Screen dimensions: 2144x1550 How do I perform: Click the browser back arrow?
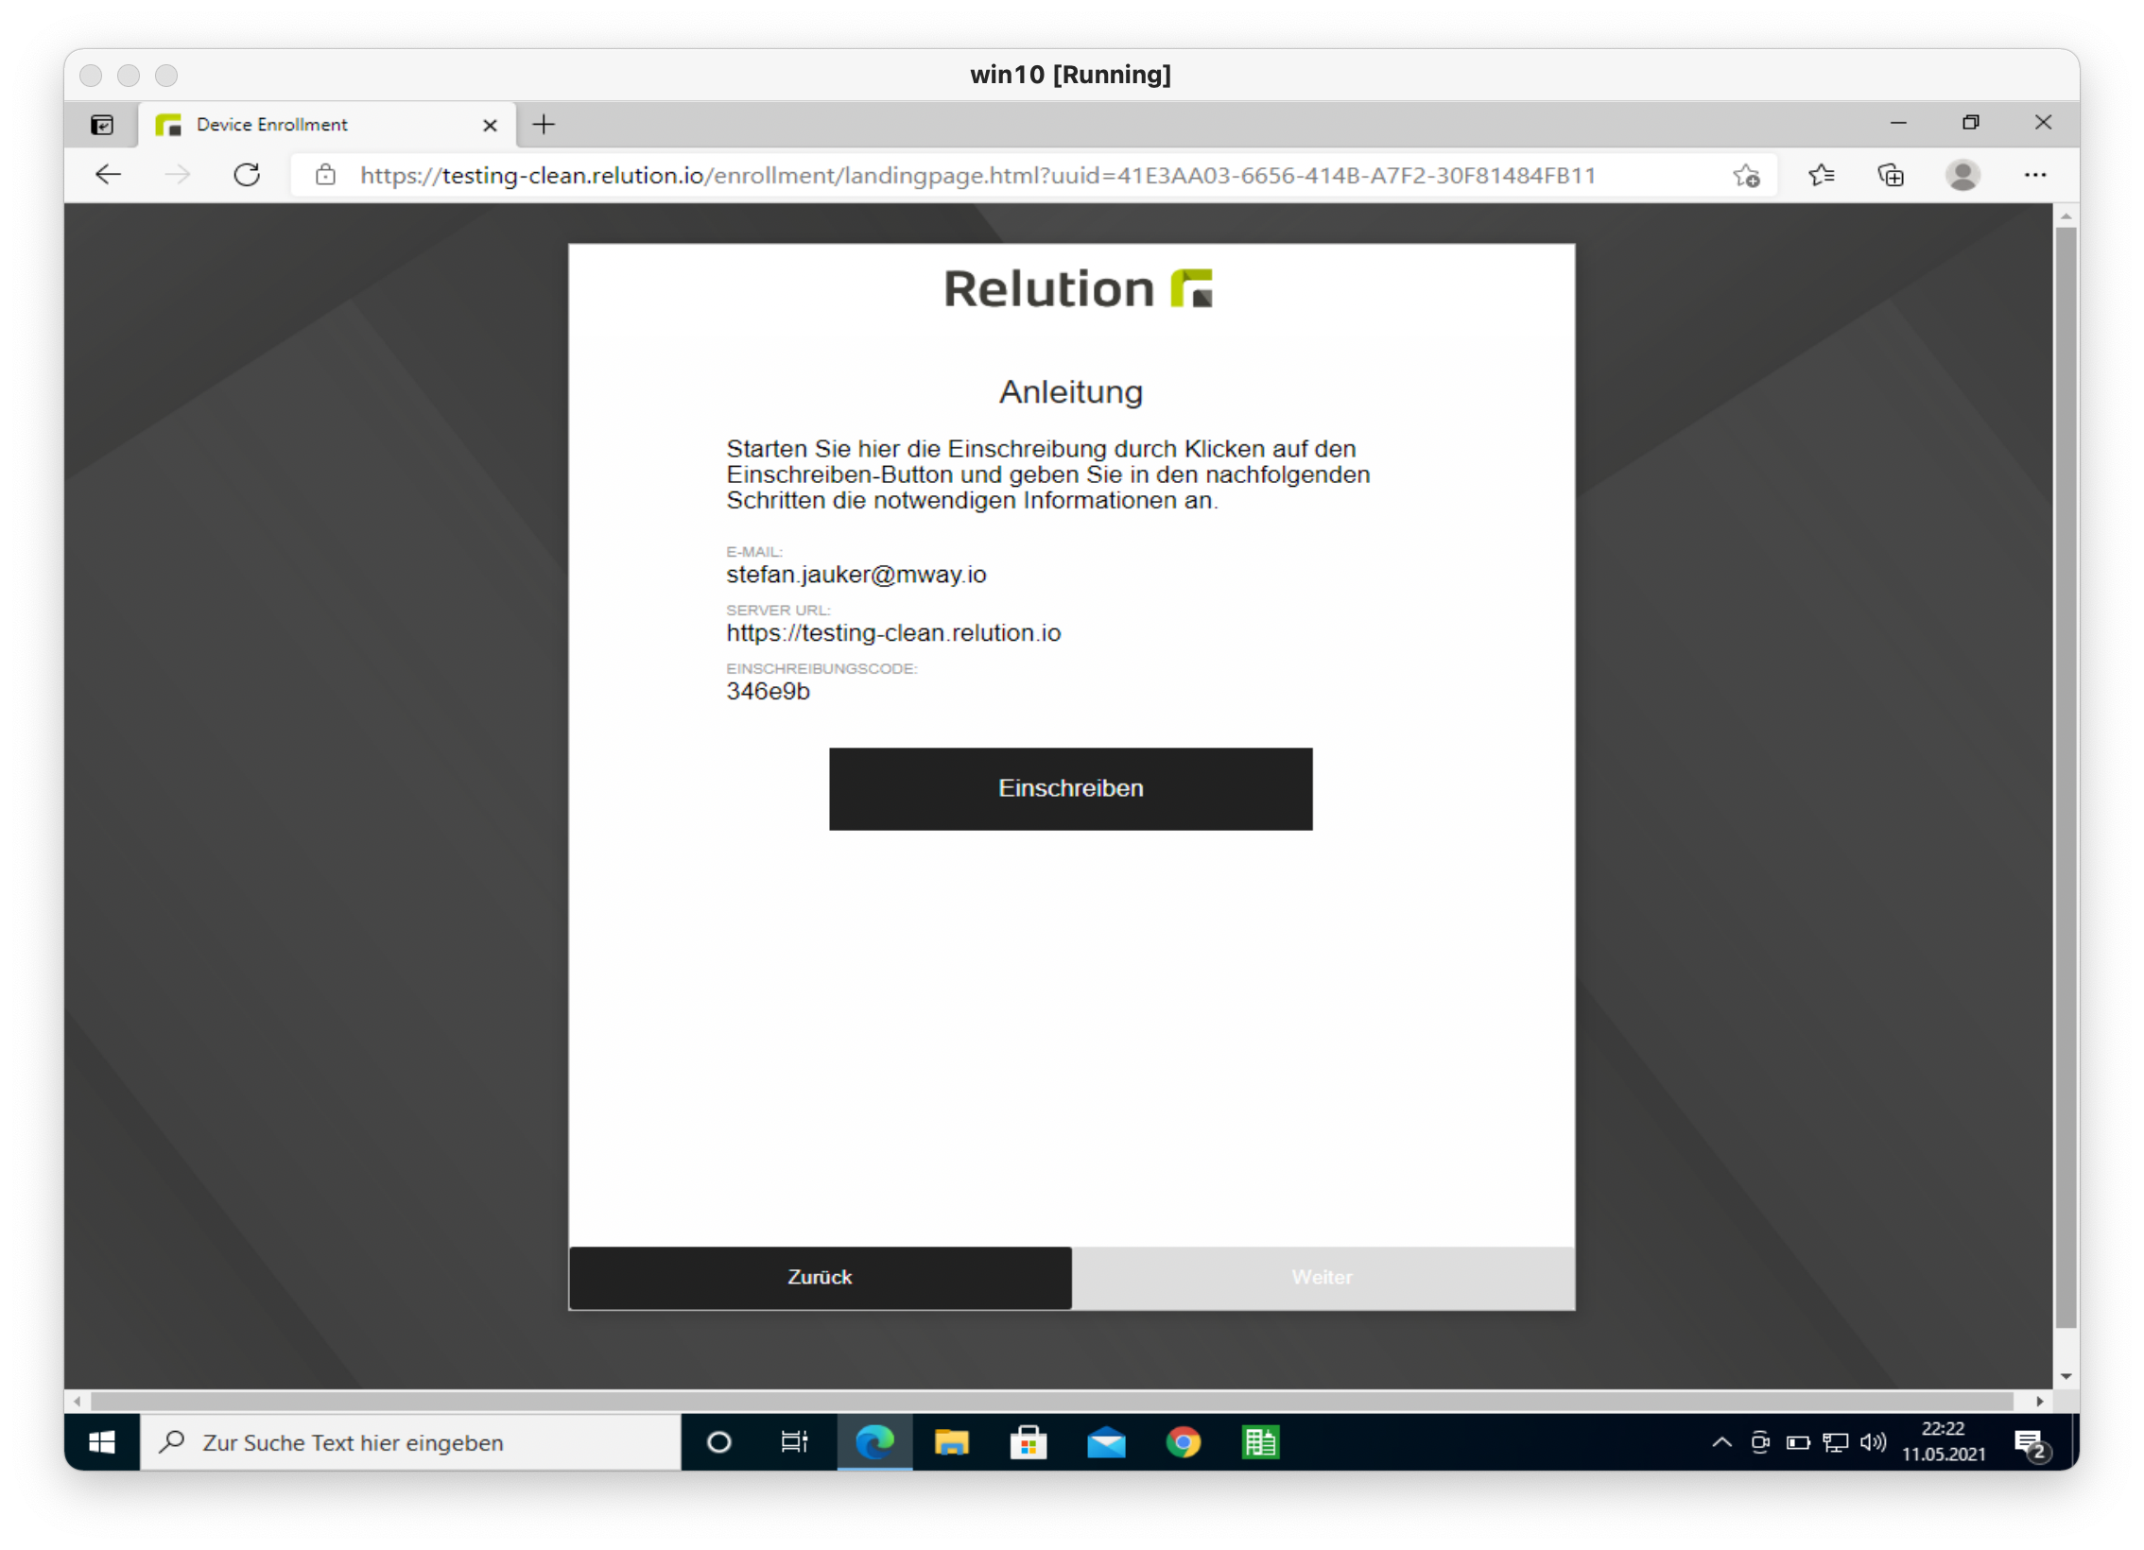[109, 175]
